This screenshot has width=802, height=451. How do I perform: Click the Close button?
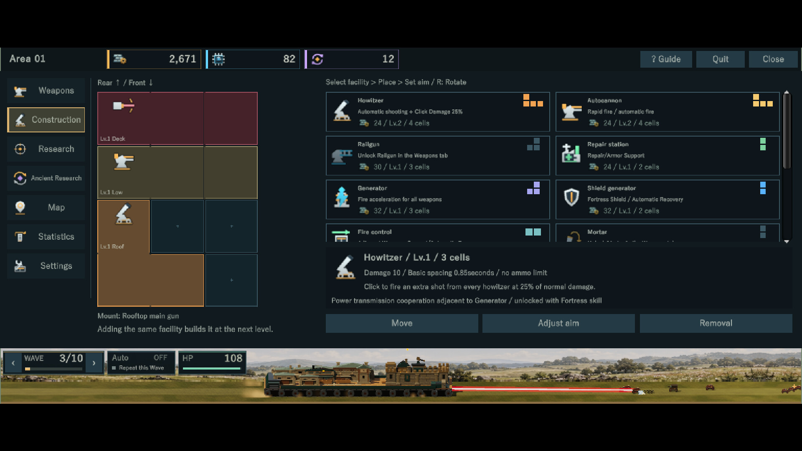[x=773, y=59]
